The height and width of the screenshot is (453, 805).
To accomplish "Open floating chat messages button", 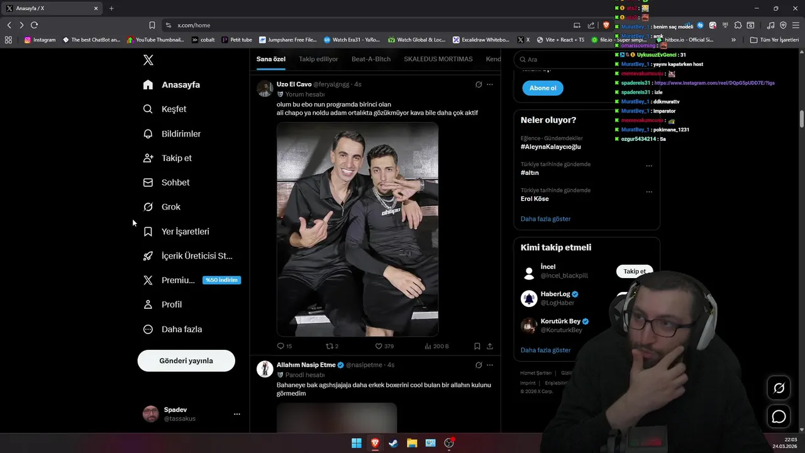I will pyautogui.click(x=779, y=417).
